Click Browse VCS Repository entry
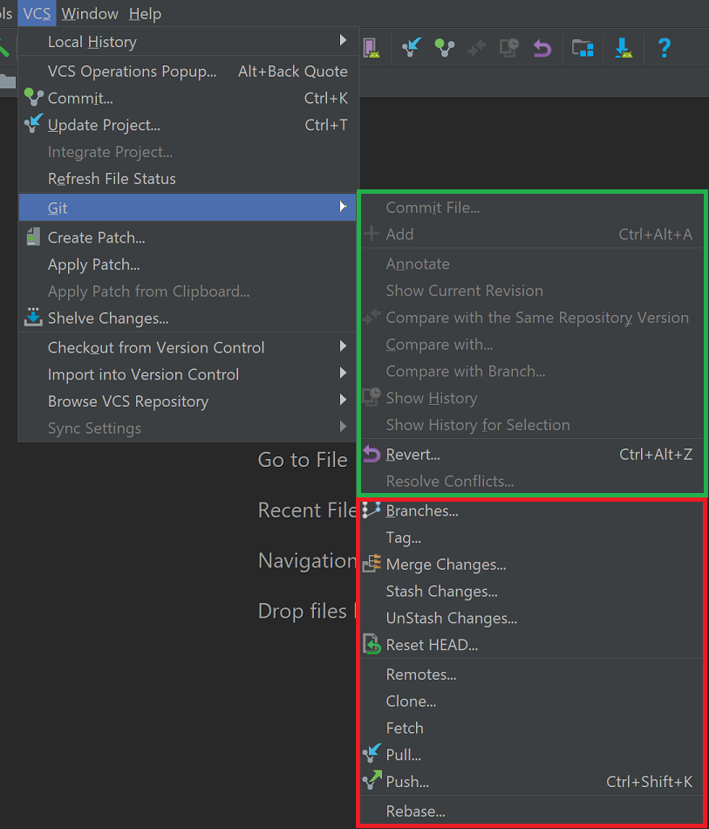The image size is (709, 829). pos(188,401)
